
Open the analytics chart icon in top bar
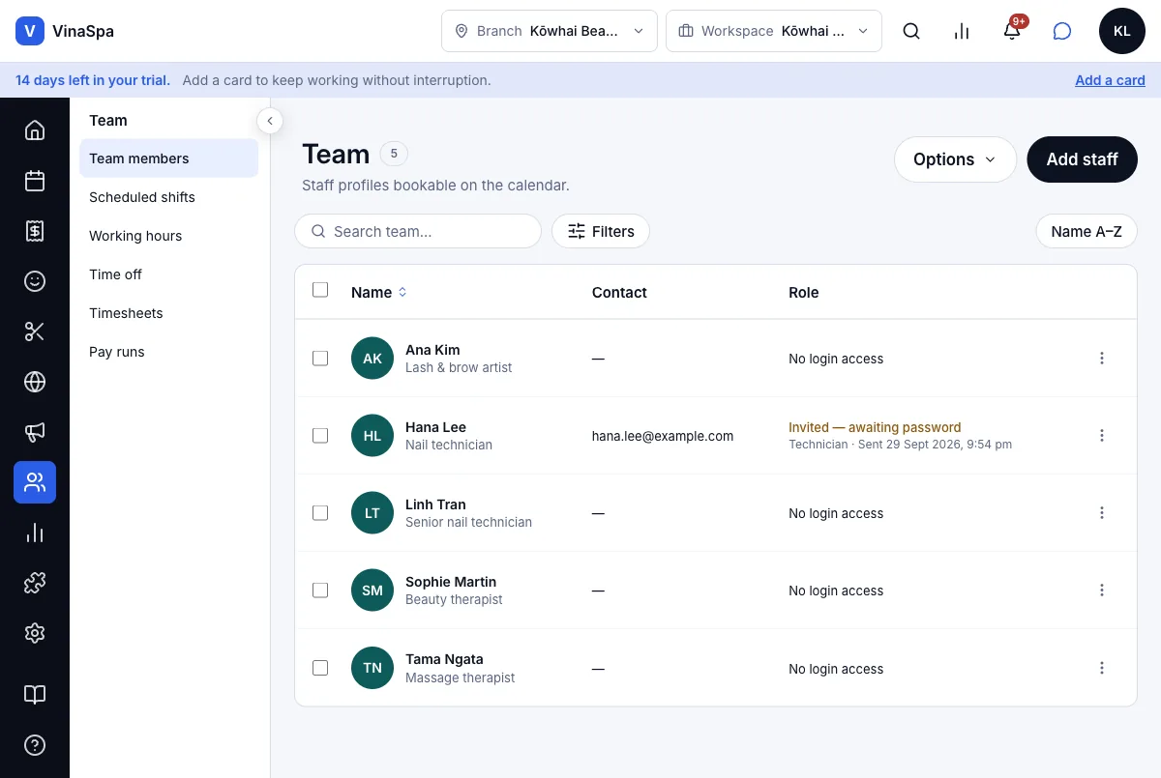962,31
